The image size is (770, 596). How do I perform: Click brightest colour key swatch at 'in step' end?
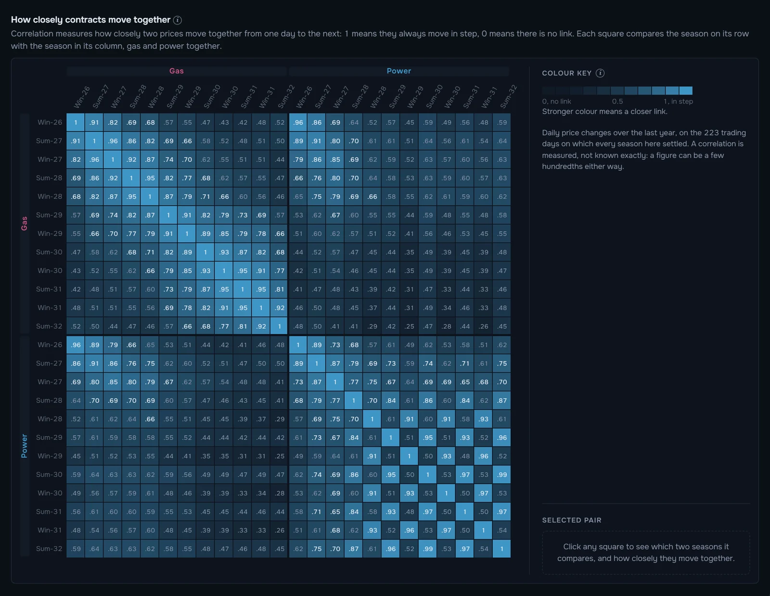point(686,91)
